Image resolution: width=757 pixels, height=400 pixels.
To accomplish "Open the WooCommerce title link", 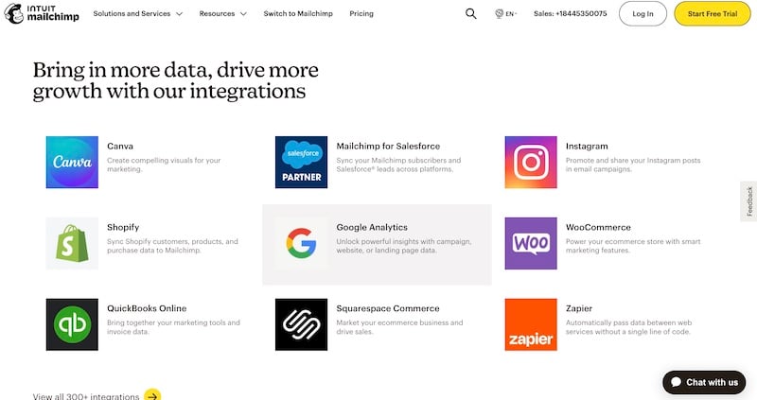I will click(598, 227).
